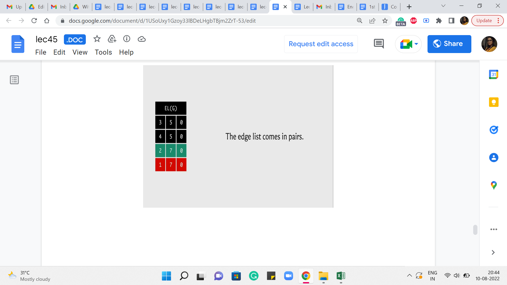Collapse the side panel chevron
Viewport: 507px width, 285px height.
tap(493, 253)
